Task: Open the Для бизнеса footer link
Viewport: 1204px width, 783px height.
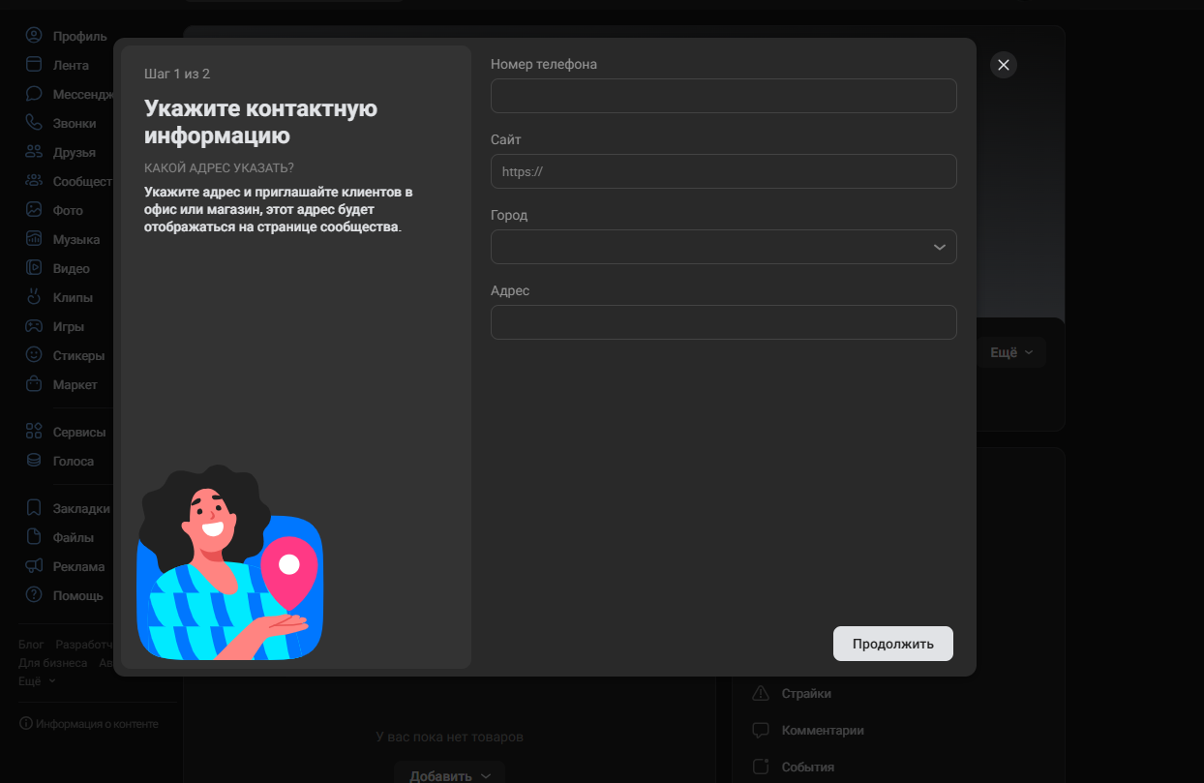Action: click(x=52, y=663)
